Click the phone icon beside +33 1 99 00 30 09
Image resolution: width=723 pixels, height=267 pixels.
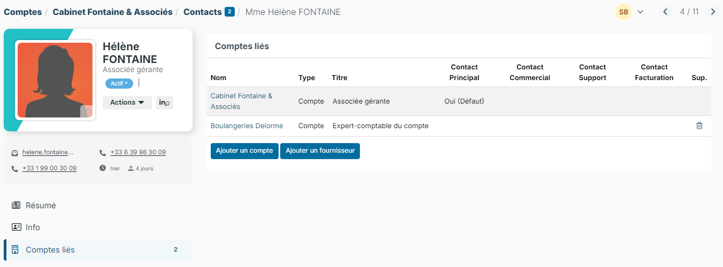(15, 168)
